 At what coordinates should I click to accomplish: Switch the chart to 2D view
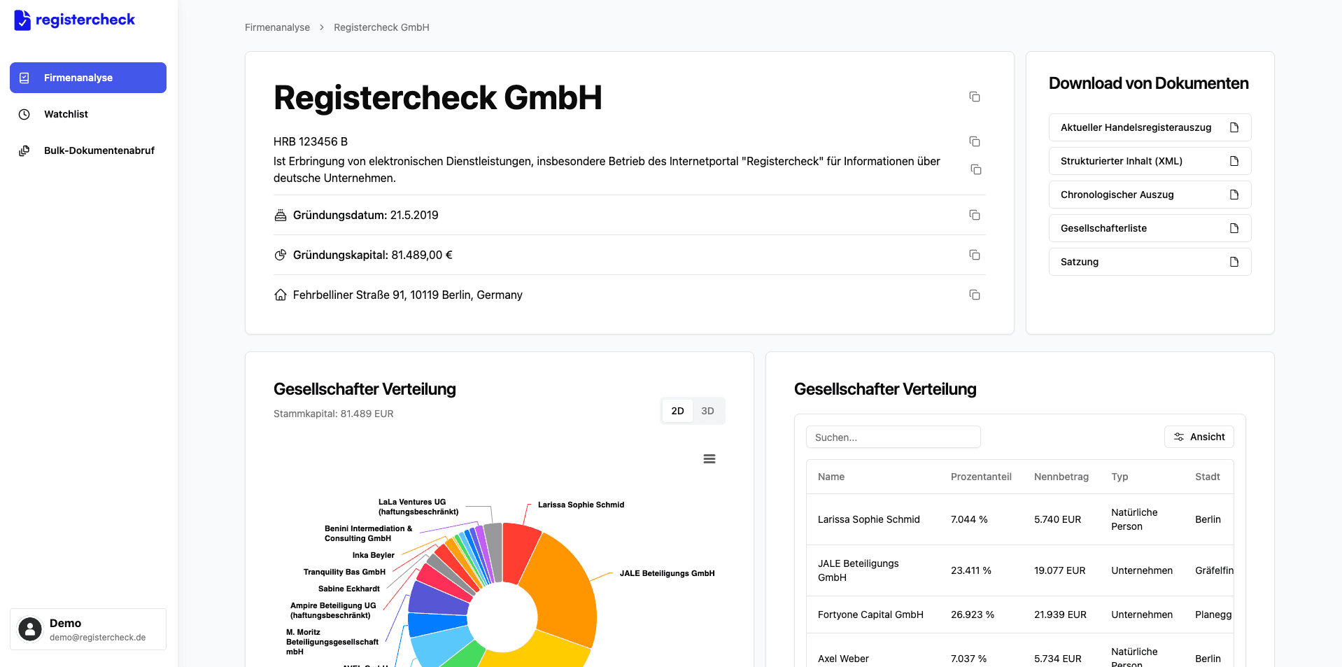coord(677,411)
